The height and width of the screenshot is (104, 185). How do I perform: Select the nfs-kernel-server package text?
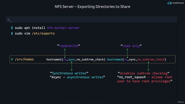pos(63,28)
